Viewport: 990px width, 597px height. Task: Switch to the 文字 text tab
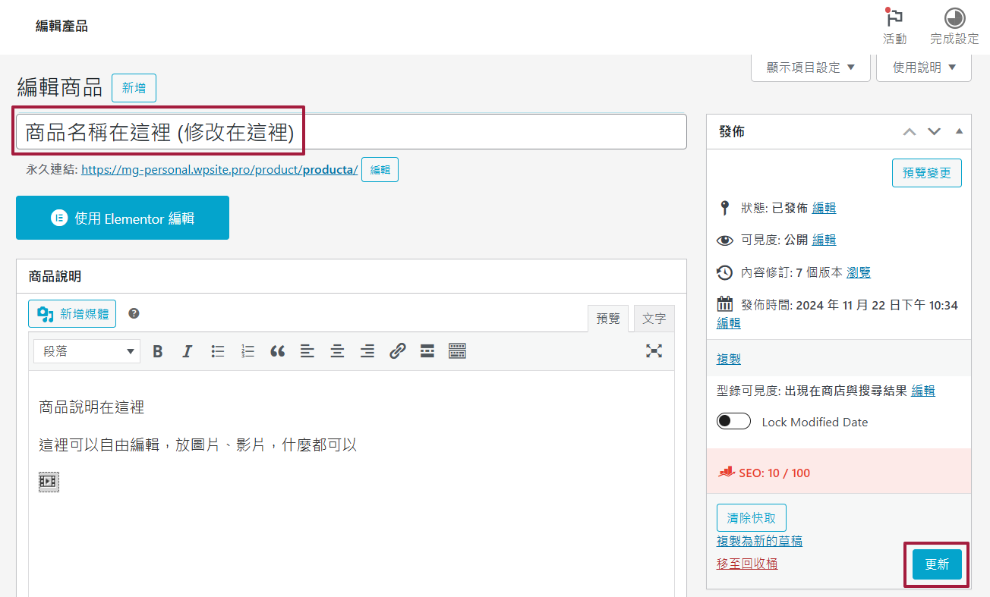(654, 318)
